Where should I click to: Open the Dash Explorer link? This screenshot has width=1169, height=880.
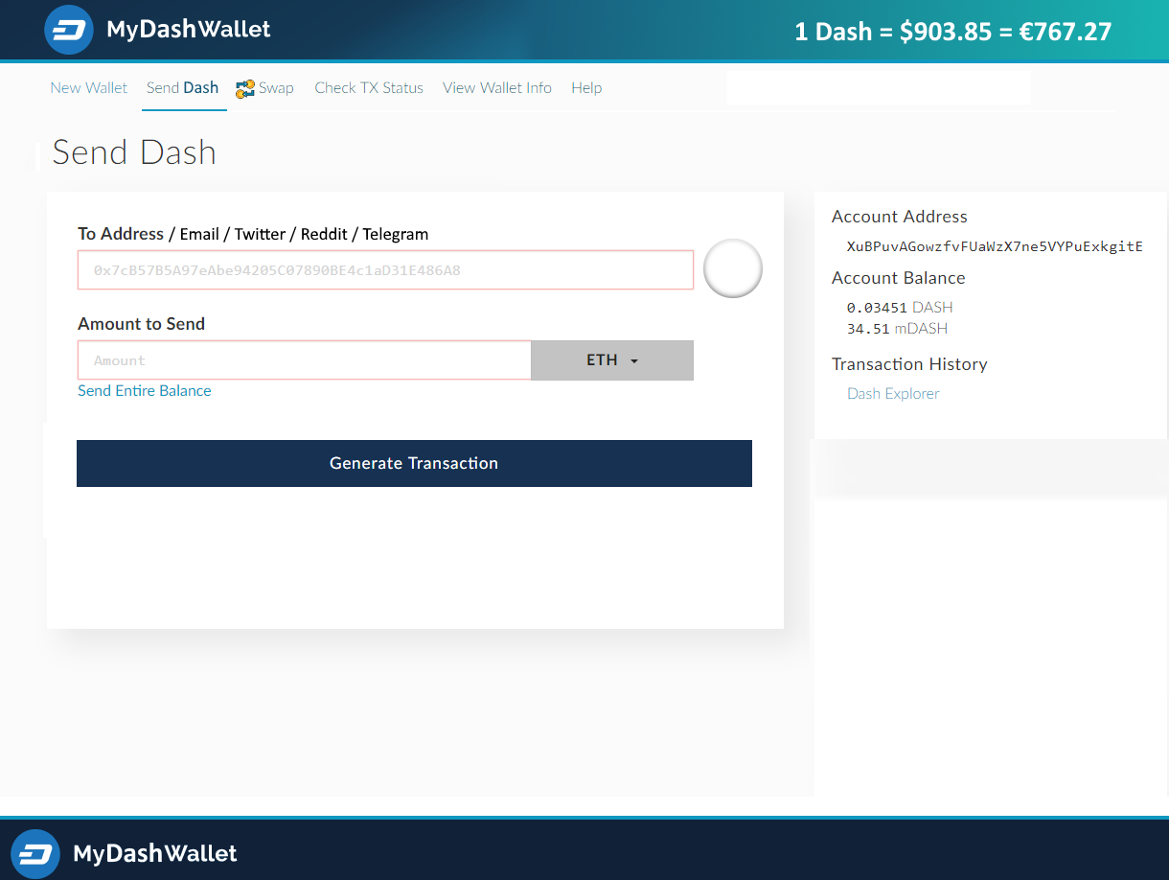tap(893, 394)
